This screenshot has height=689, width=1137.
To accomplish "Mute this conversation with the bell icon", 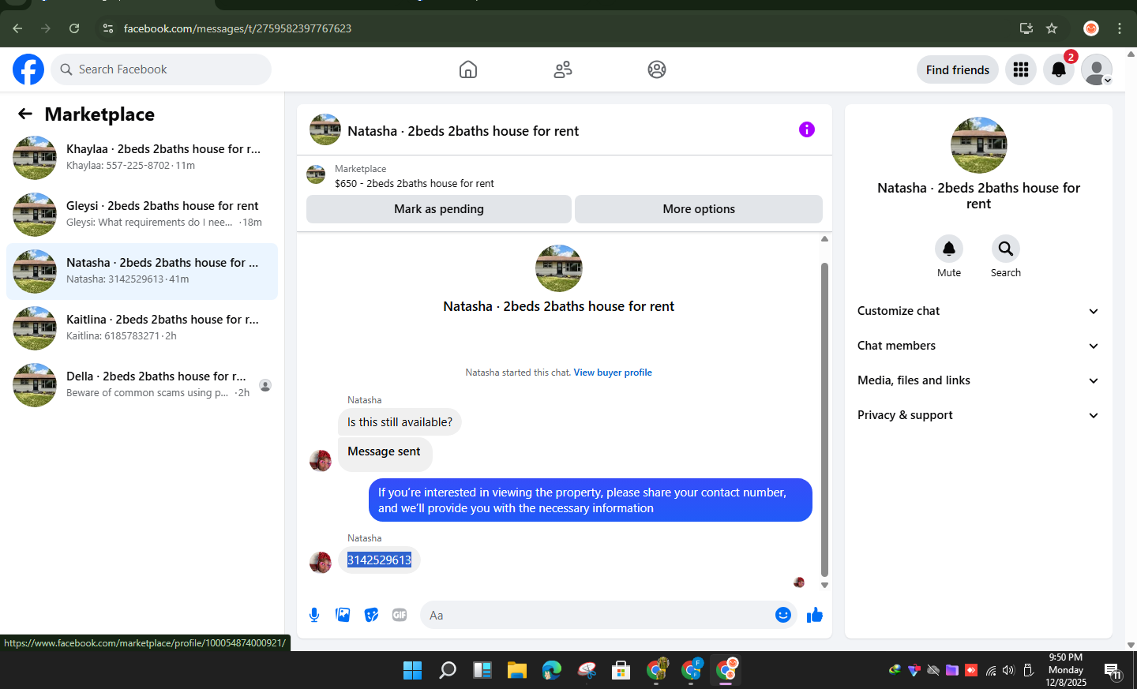I will [949, 249].
